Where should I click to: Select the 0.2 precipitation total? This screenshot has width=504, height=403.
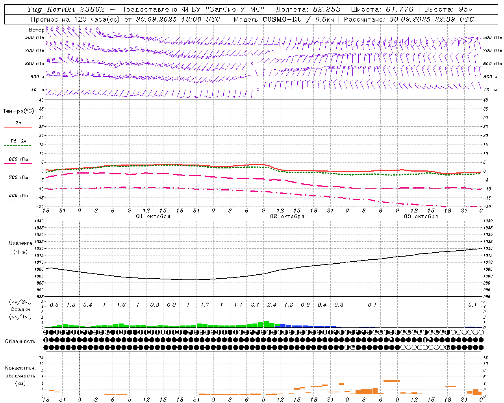pos(339,305)
